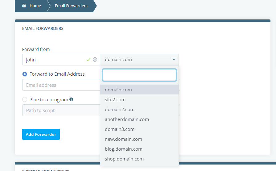Choose anotherdomain.com from the dropdown list
This screenshot has width=276, height=171.
point(139,119)
